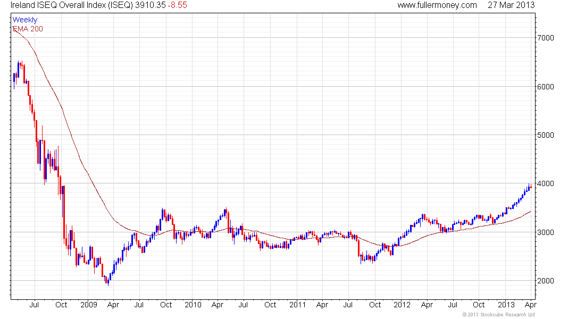The image size is (585, 319).
Task: Click the red change value -8.55
Action: [177, 5]
